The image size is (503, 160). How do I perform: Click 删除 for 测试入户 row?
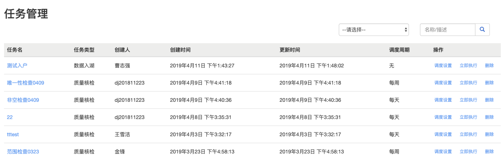coord(489,66)
